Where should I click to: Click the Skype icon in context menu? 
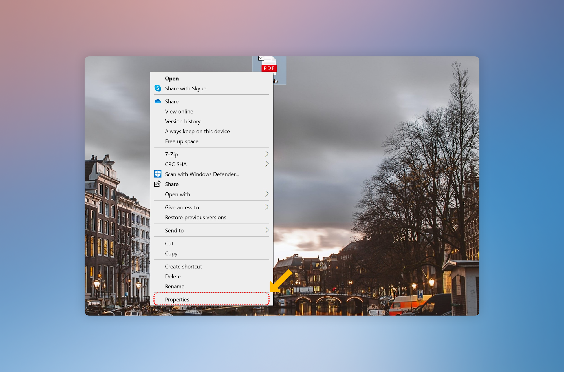(x=158, y=88)
